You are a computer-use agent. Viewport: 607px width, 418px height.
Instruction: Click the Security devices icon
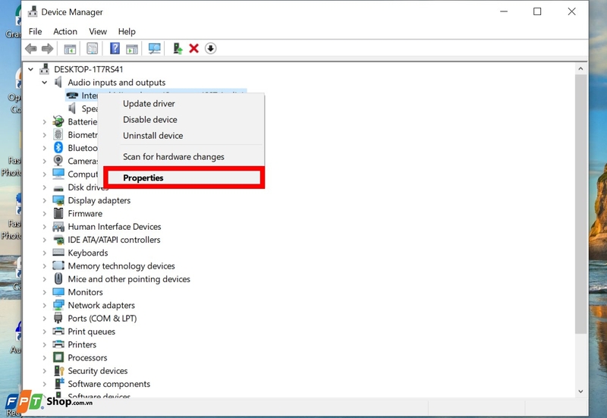pos(58,370)
